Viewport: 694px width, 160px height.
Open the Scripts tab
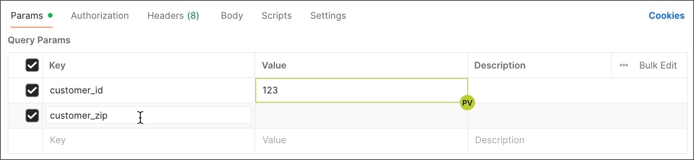point(276,16)
